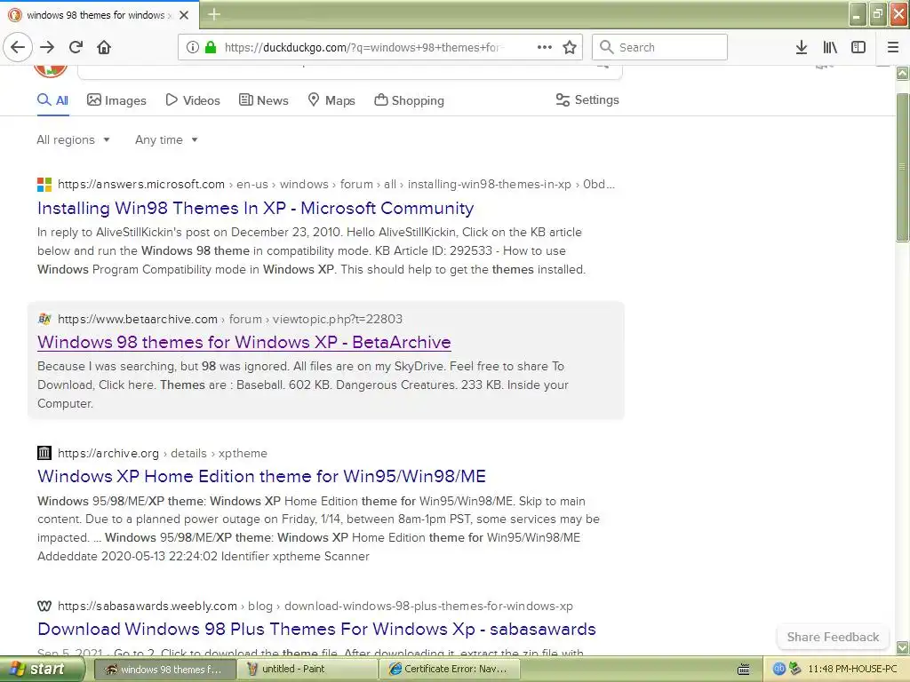Expand the All regions dropdown

click(73, 139)
